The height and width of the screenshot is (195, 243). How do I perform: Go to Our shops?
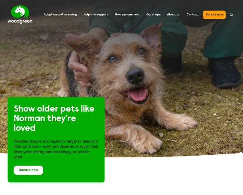(153, 15)
